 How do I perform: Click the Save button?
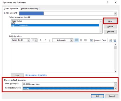17,75
